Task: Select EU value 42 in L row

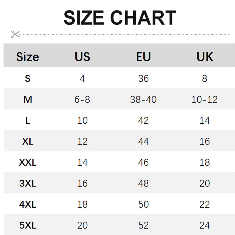Action: [x=143, y=120]
